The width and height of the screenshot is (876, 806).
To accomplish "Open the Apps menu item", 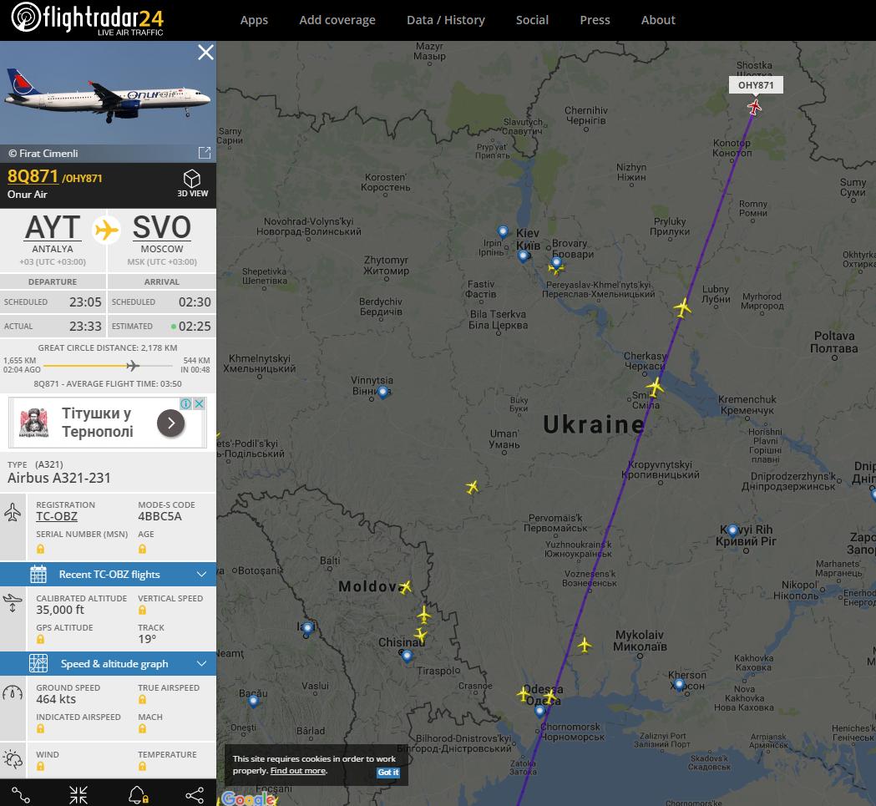I will [x=254, y=20].
